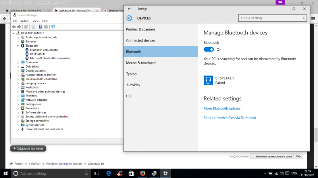318x178 pixels.
Task: Click the Settings gear on the taskbar
Action: click(x=166, y=173)
